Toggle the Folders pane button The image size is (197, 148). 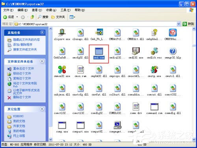(58, 17)
